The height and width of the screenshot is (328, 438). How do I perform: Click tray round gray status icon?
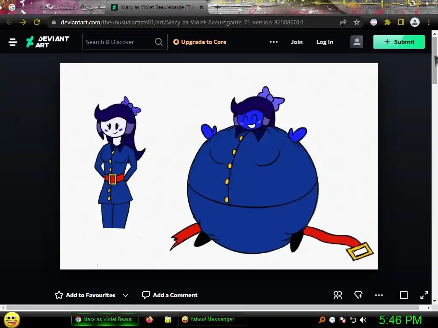coord(332,319)
